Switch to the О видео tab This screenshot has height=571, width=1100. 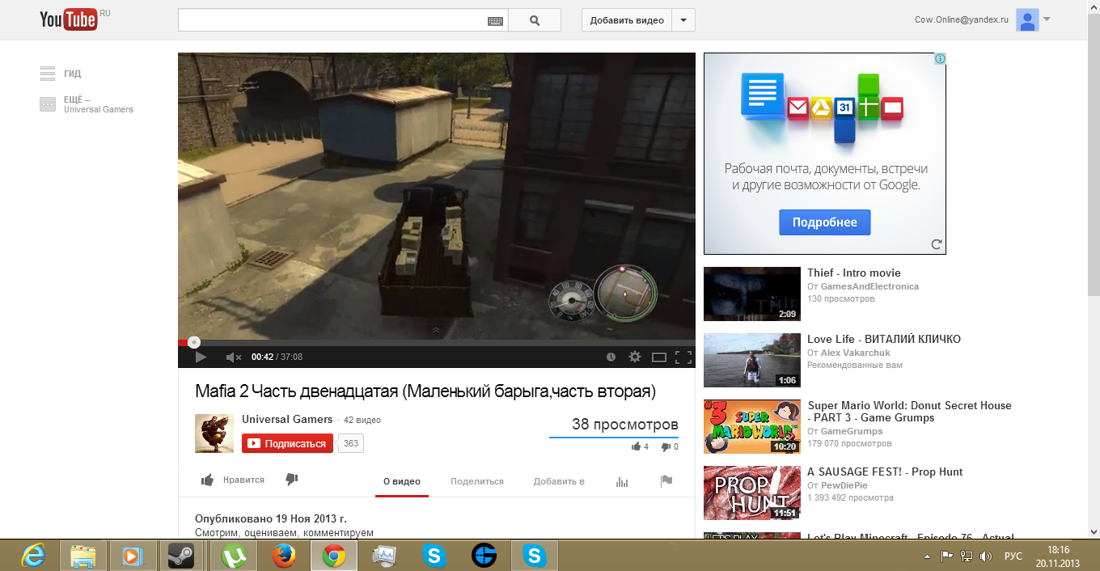[402, 481]
